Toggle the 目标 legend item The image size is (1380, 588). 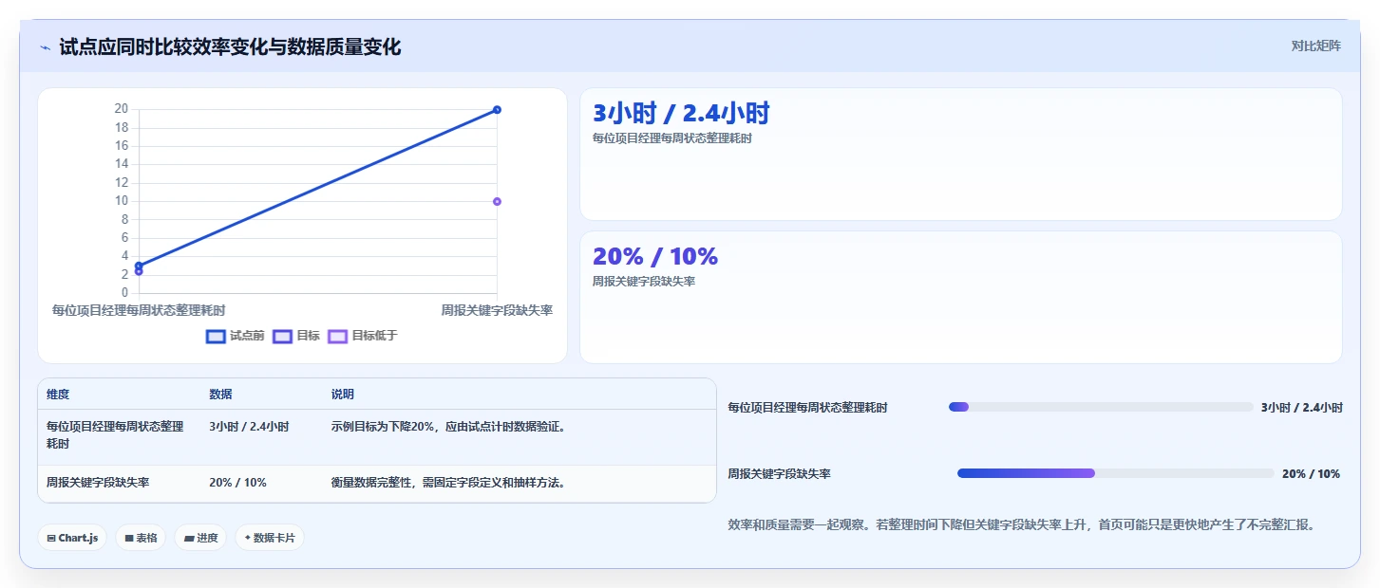pyautogui.click(x=296, y=336)
